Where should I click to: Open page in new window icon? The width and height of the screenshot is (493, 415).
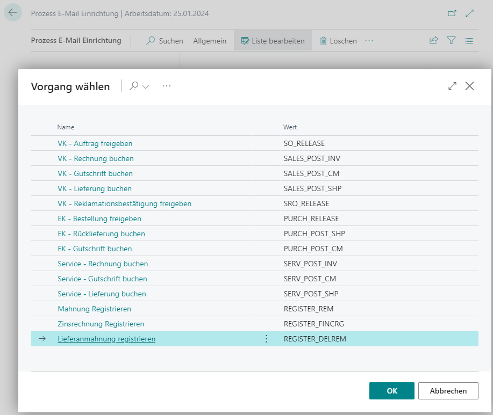tap(452, 13)
